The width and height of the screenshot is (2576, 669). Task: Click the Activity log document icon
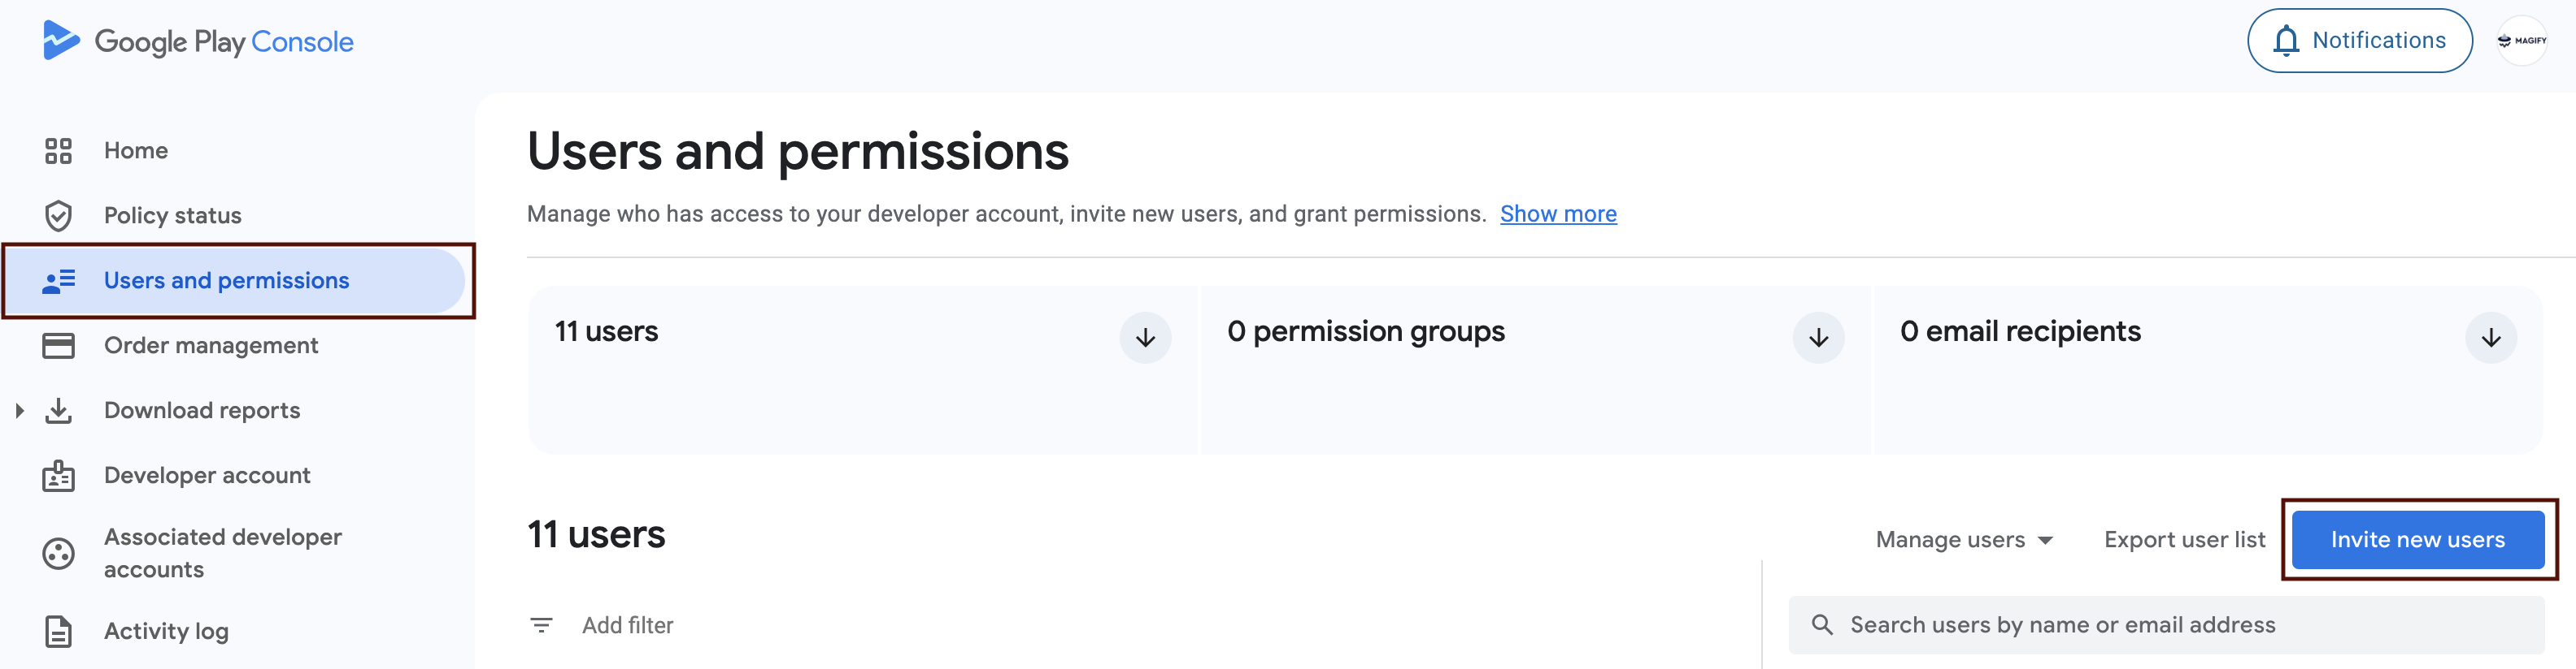pos(58,630)
